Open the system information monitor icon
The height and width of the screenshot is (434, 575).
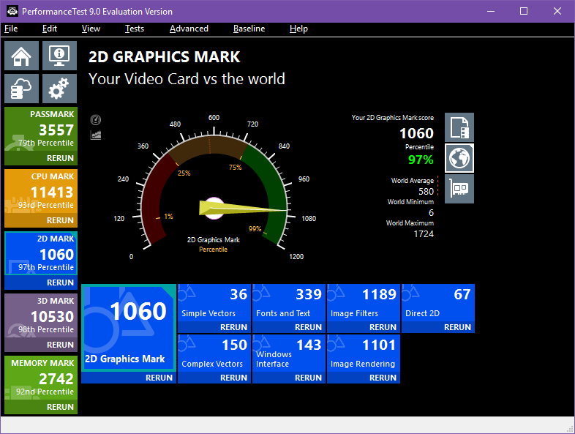coord(59,56)
